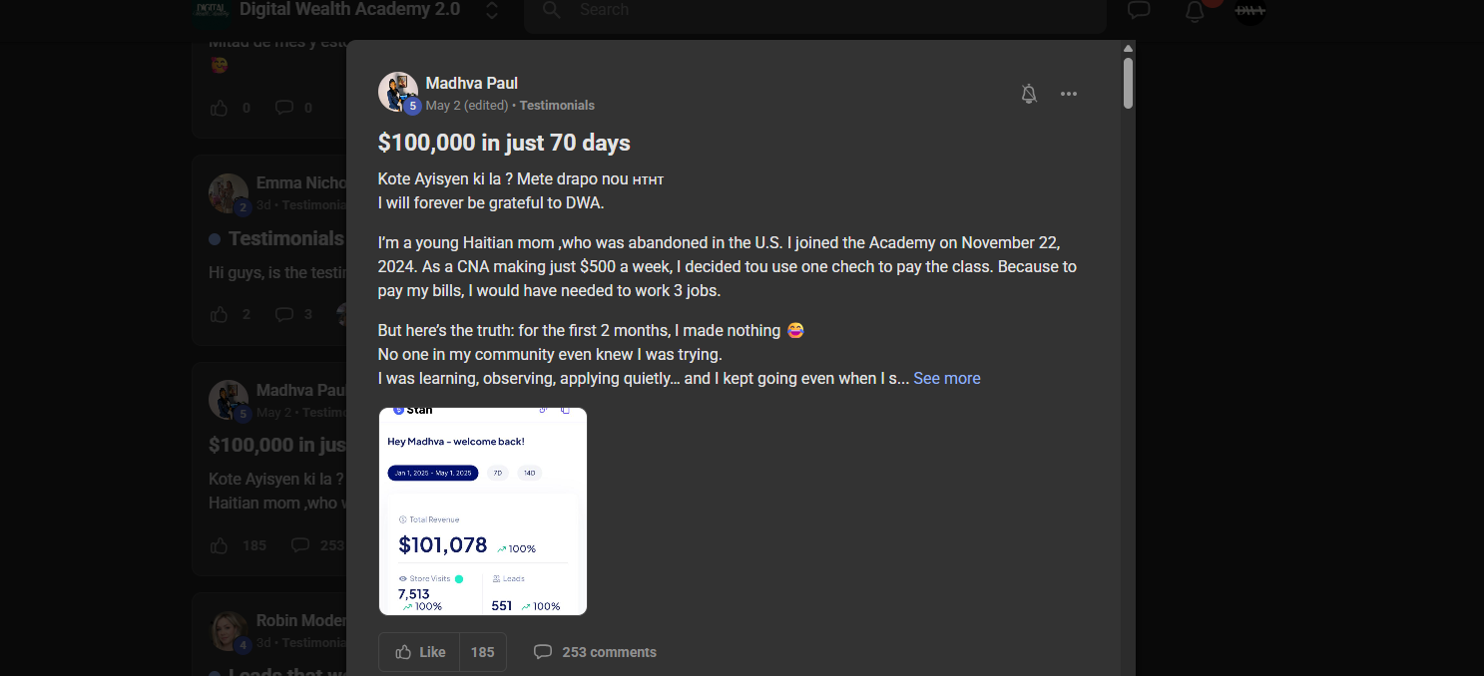Click scroll-up arrow of modal scrollbar

coord(1128,48)
